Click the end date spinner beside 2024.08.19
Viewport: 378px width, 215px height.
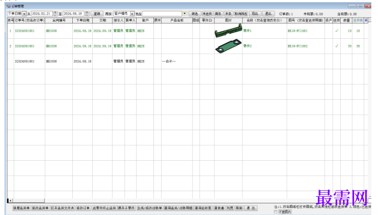point(87,14)
